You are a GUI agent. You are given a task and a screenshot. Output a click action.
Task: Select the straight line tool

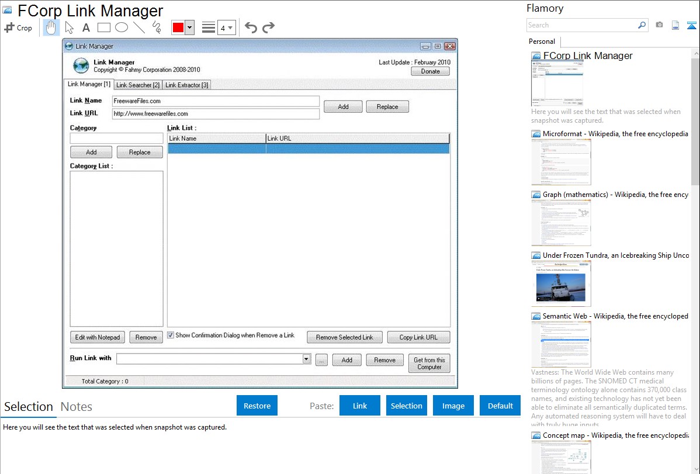point(139,27)
